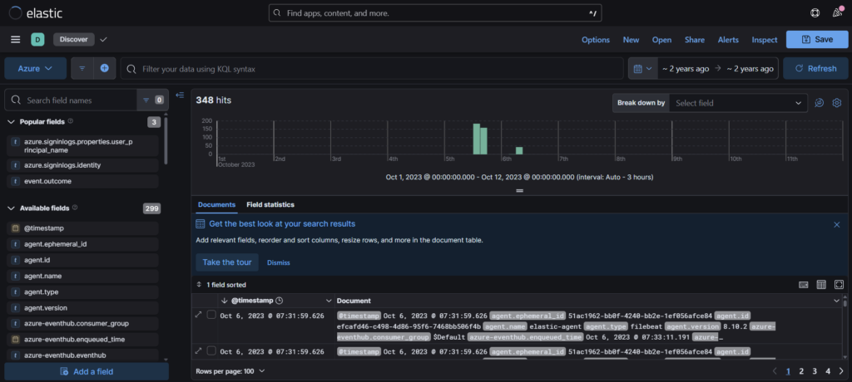
Task: Open the newsfeed celebration icon
Action: 836,13
